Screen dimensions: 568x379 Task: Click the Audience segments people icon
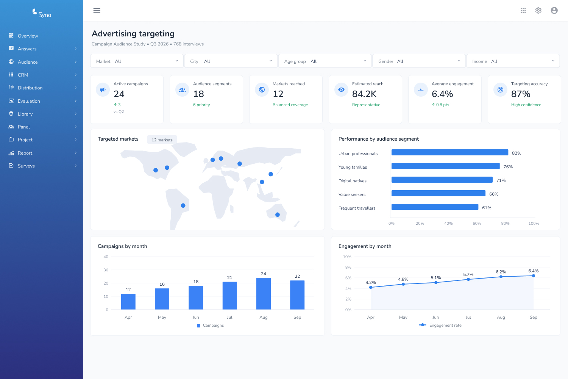tap(182, 90)
